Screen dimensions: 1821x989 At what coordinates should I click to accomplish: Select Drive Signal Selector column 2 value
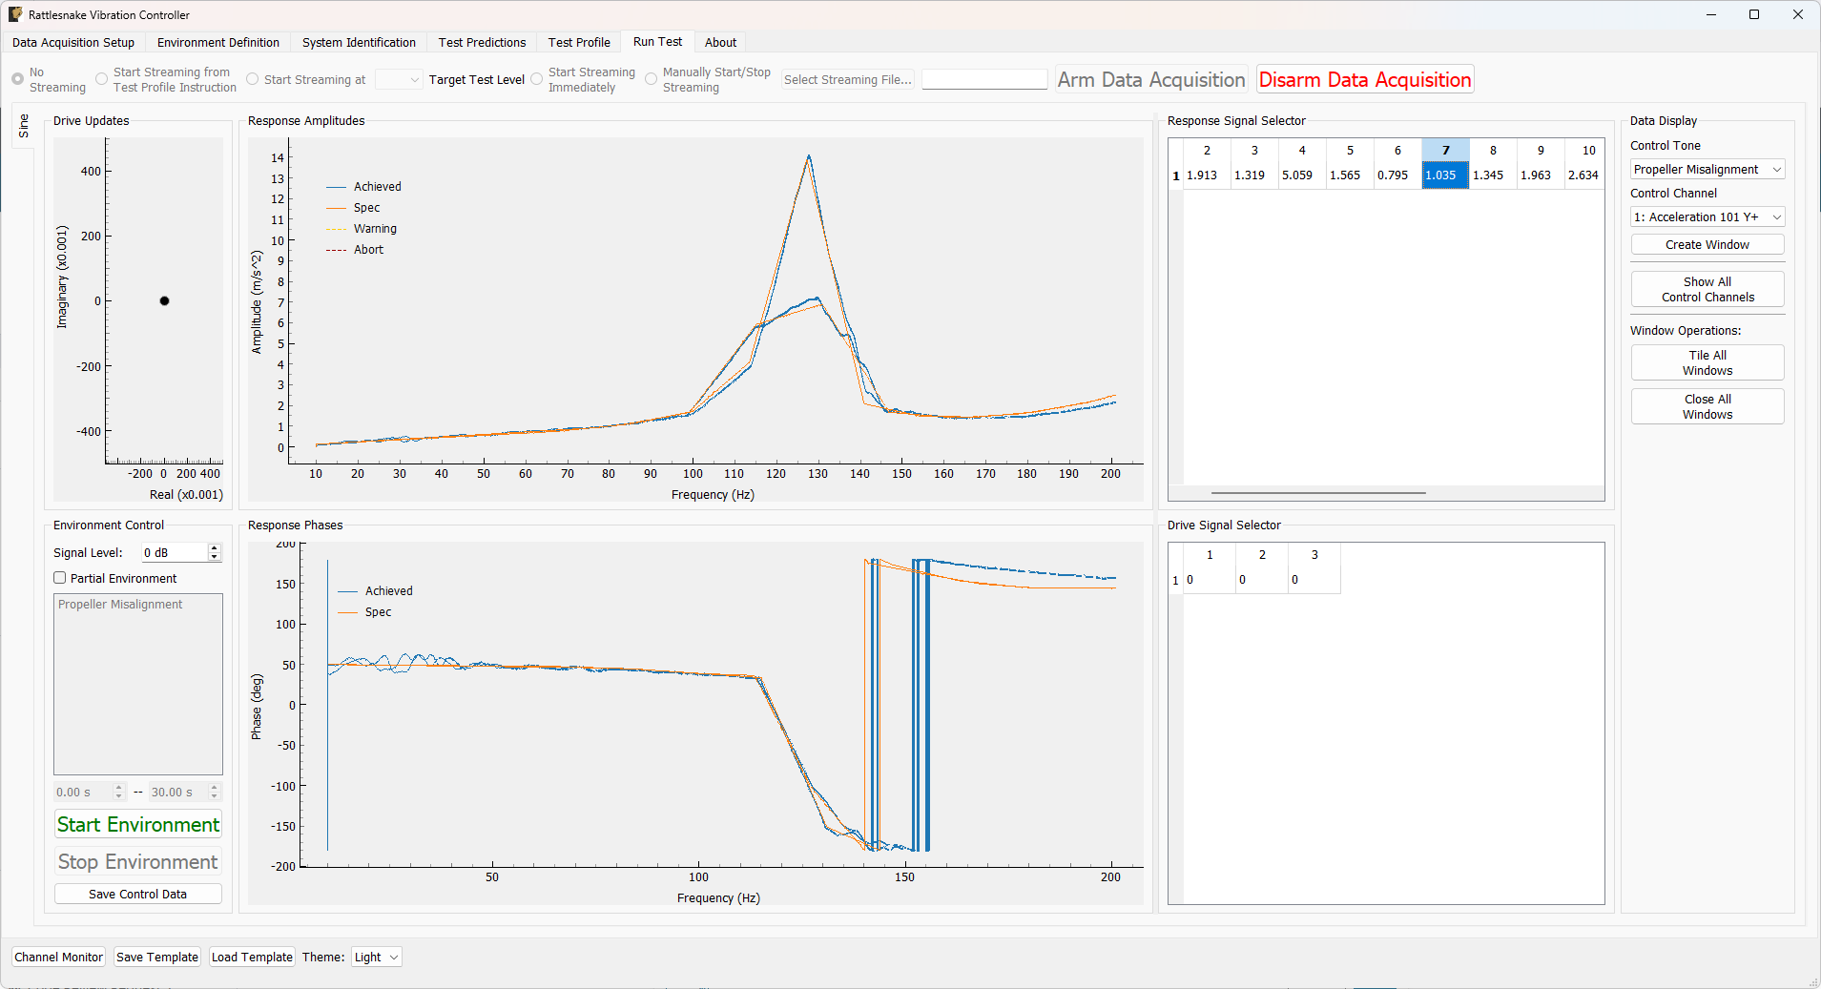pyautogui.click(x=1262, y=580)
